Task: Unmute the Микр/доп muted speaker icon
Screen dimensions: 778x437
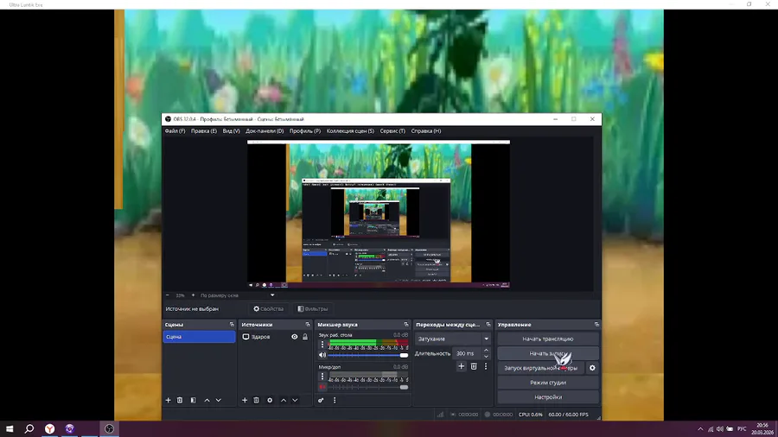Action: [322, 387]
